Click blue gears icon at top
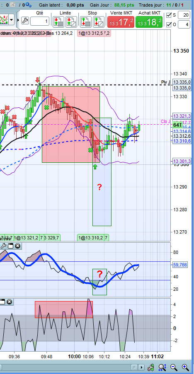Screen dimensions: 194x374 coord(28,5)
